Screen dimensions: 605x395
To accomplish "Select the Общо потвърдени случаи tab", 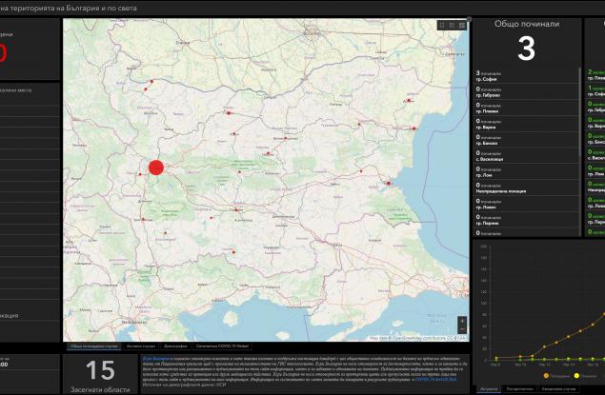I will [x=91, y=346].
